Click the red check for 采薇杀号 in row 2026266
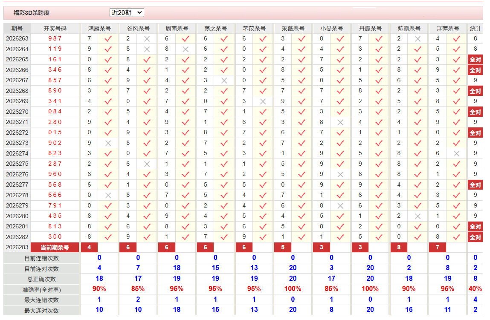Screen dimensions: 490x320 (302, 70)
